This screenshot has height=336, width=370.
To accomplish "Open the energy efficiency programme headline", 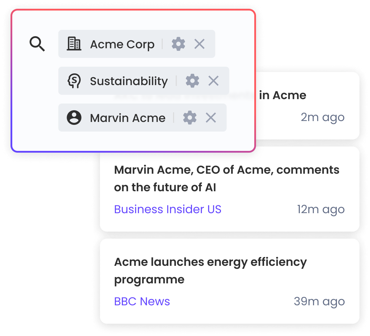I will (x=210, y=270).
